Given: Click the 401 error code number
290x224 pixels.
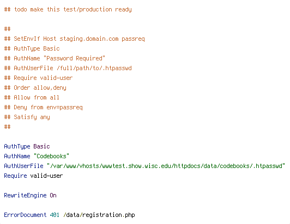Looking at the screenshot, I should [x=55, y=215].
